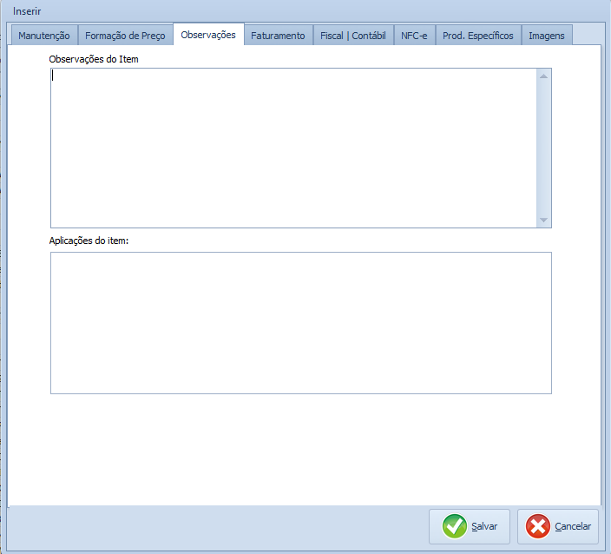Open the Prod. Específicos tab
611x554 pixels.
pos(478,36)
